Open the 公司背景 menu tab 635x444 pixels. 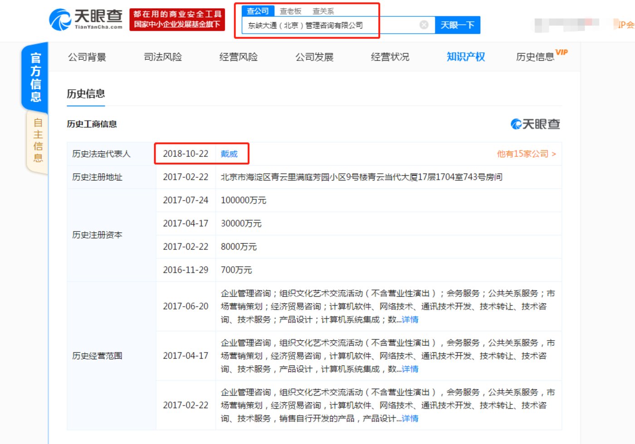click(87, 57)
